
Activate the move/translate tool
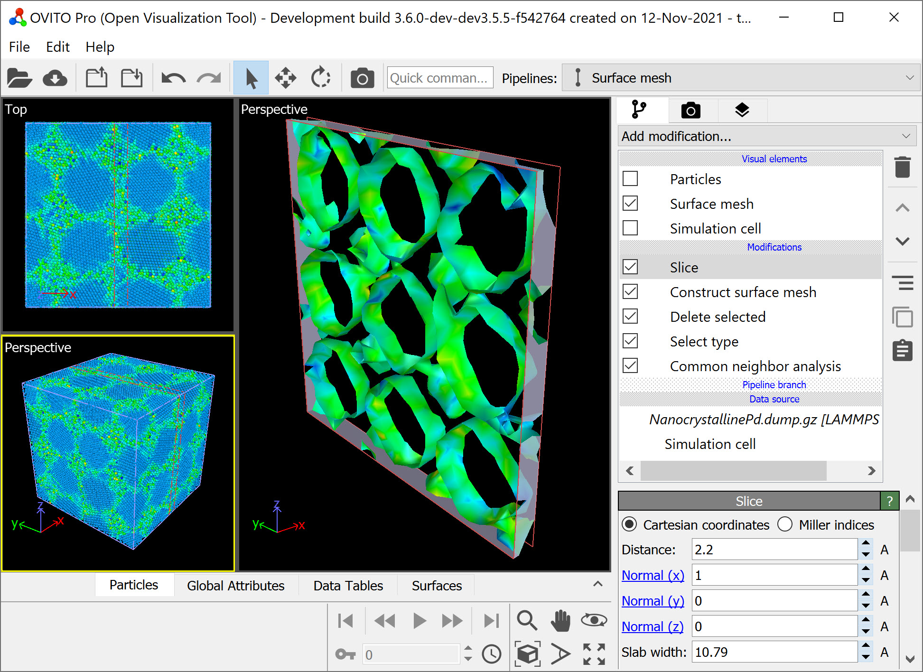[285, 78]
